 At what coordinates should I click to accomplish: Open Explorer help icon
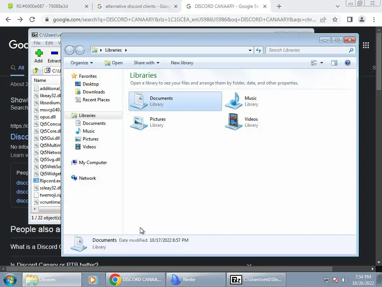348,63
